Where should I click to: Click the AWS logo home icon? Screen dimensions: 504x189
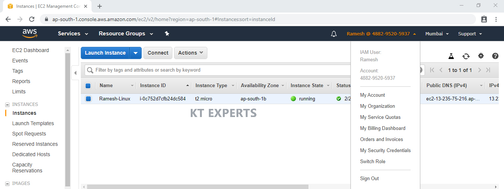point(30,34)
